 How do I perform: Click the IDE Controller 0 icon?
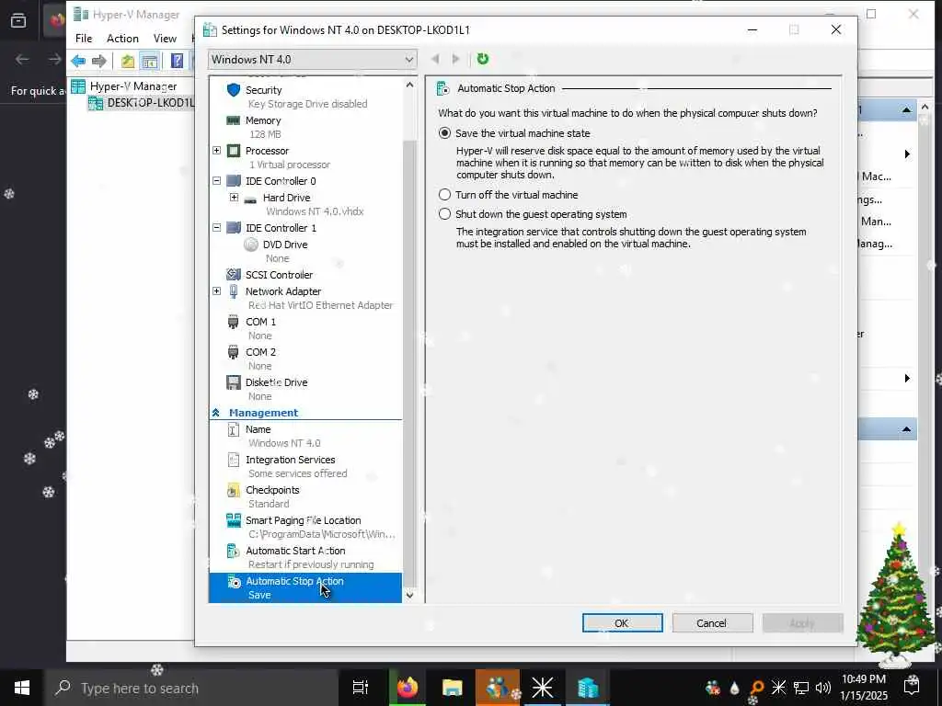tap(234, 181)
